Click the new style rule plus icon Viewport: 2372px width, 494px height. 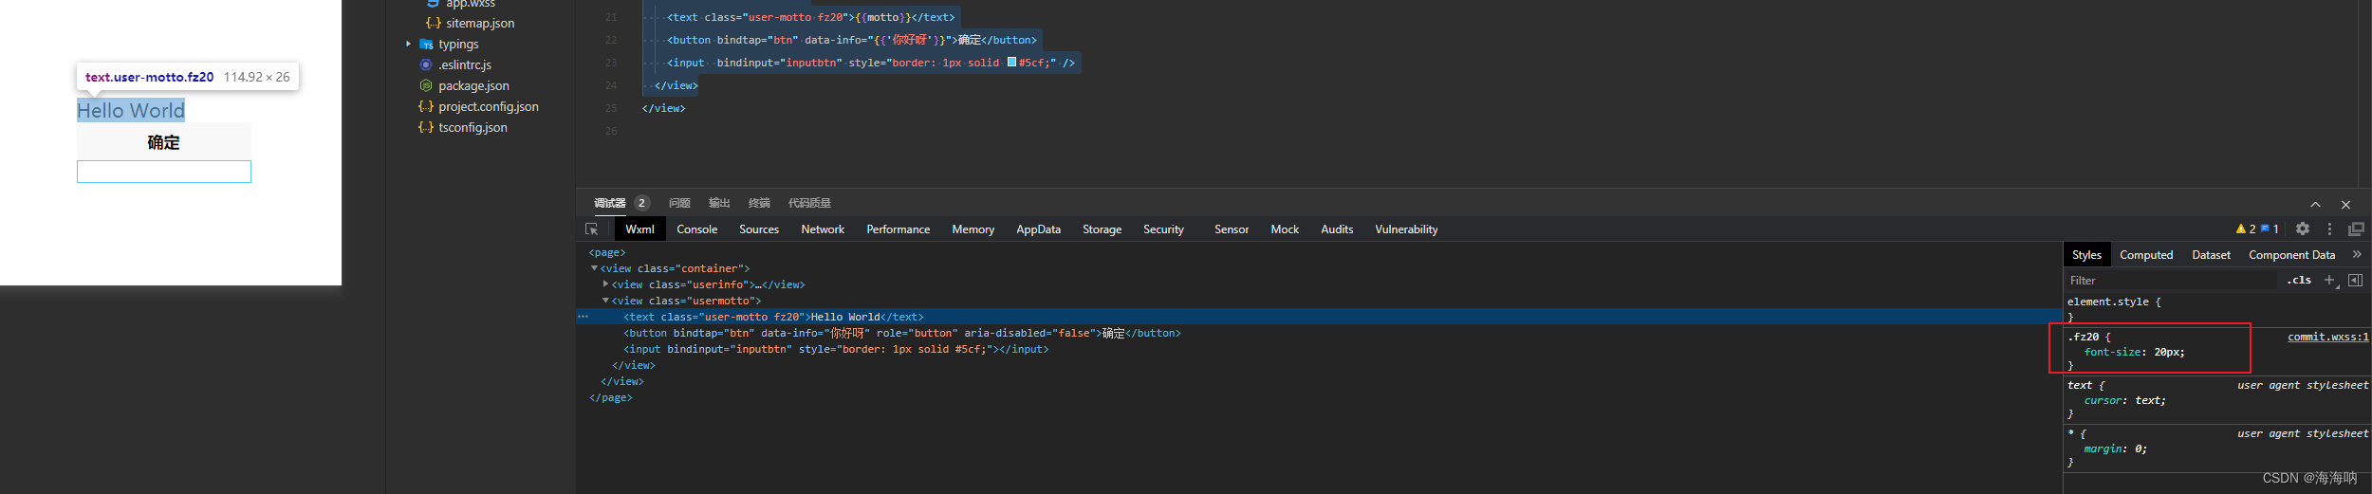point(2329,280)
